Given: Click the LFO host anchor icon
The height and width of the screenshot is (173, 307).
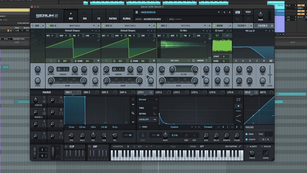Looking at the screenshot, I should pyautogui.click(x=143, y=135).
